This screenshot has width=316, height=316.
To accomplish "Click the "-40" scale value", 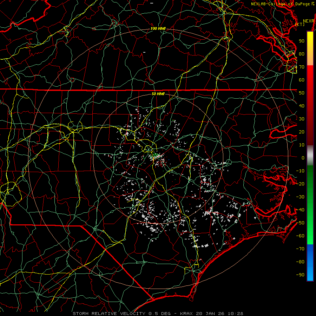I will (300, 210).
